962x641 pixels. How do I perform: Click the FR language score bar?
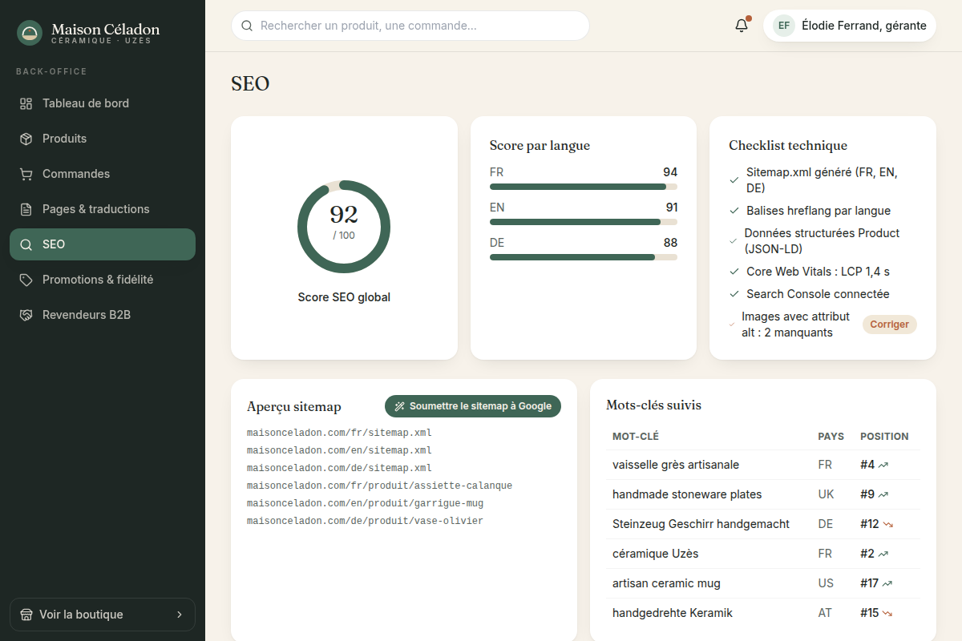click(584, 187)
